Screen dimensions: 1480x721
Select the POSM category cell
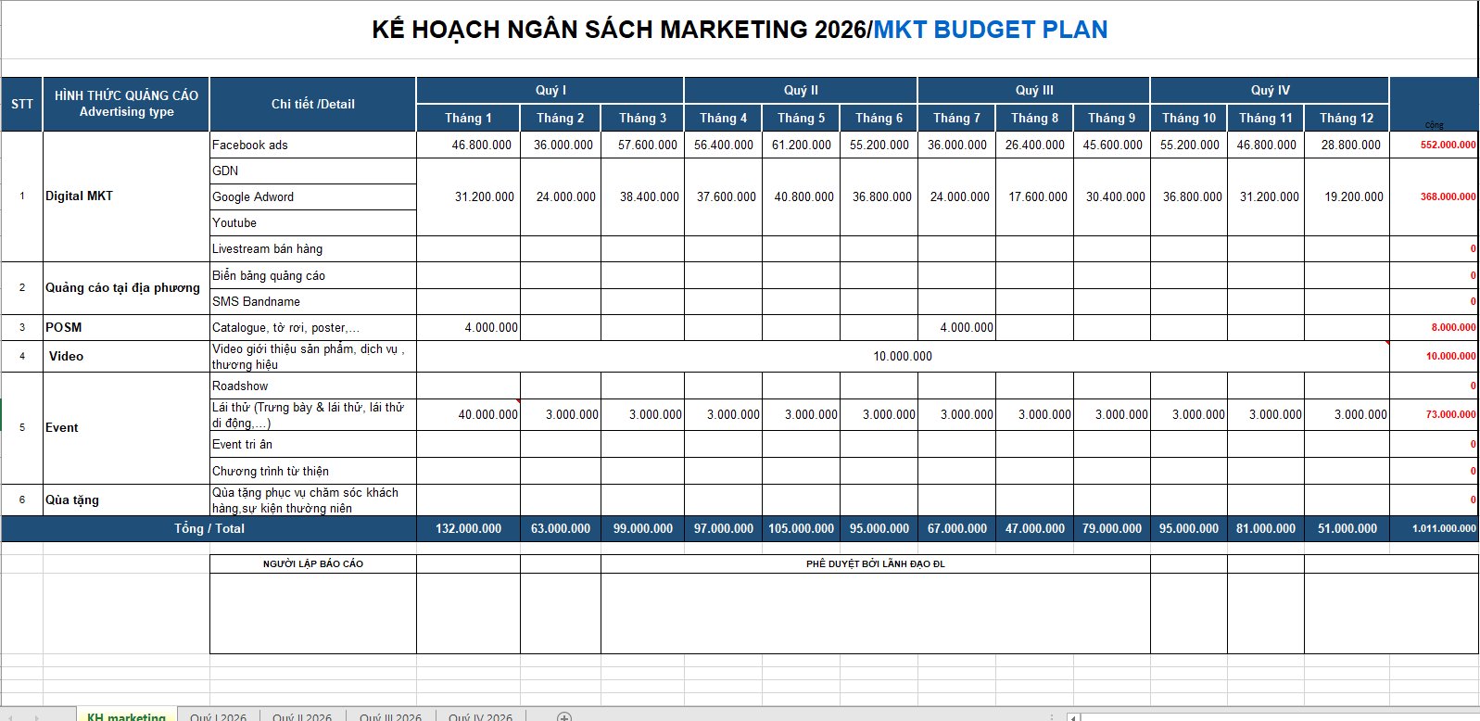point(126,327)
